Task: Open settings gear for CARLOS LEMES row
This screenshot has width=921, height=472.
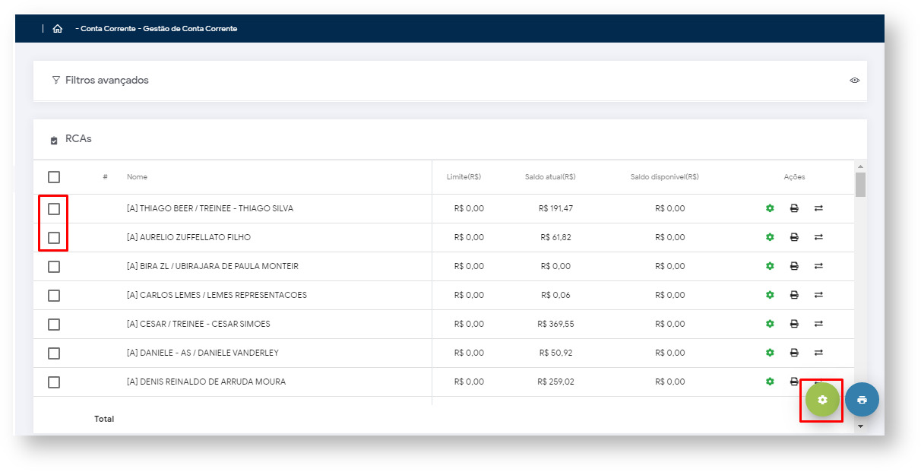Action: [x=770, y=295]
